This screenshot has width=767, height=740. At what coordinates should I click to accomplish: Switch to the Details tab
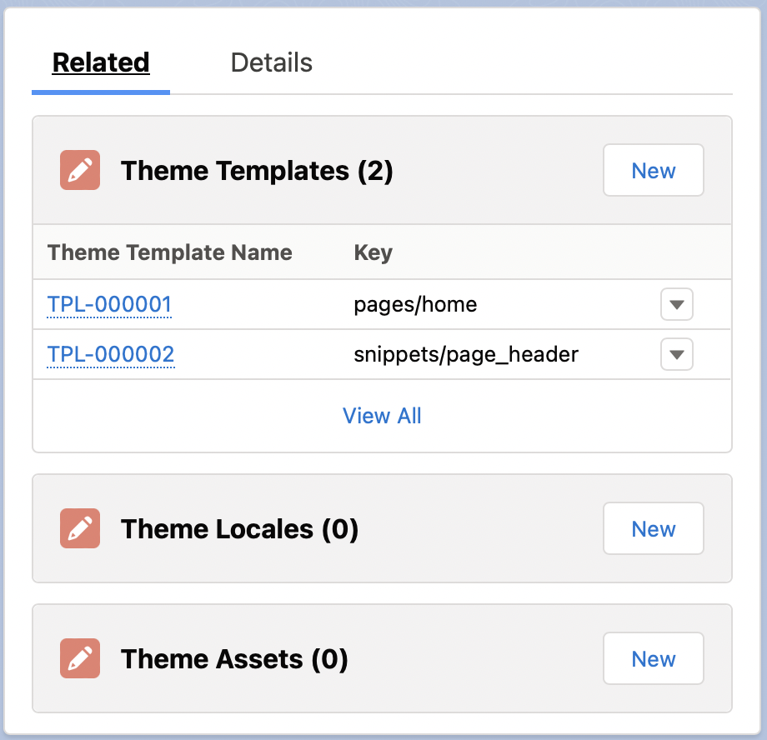tap(272, 62)
